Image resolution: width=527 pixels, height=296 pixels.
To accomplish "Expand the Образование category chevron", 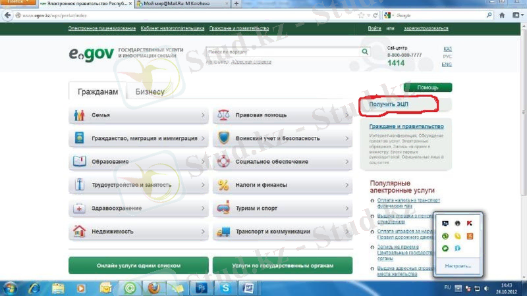I will [203, 161].
